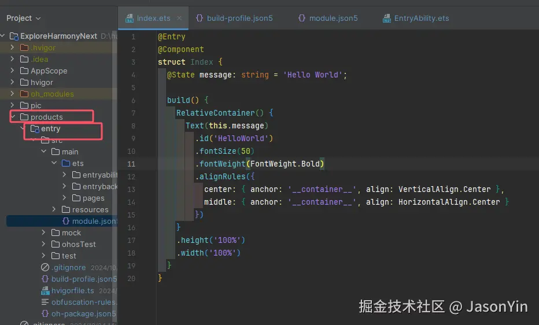Image resolution: width=539 pixels, height=325 pixels.
Task: Expand the resources folder
Action: point(54,209)
